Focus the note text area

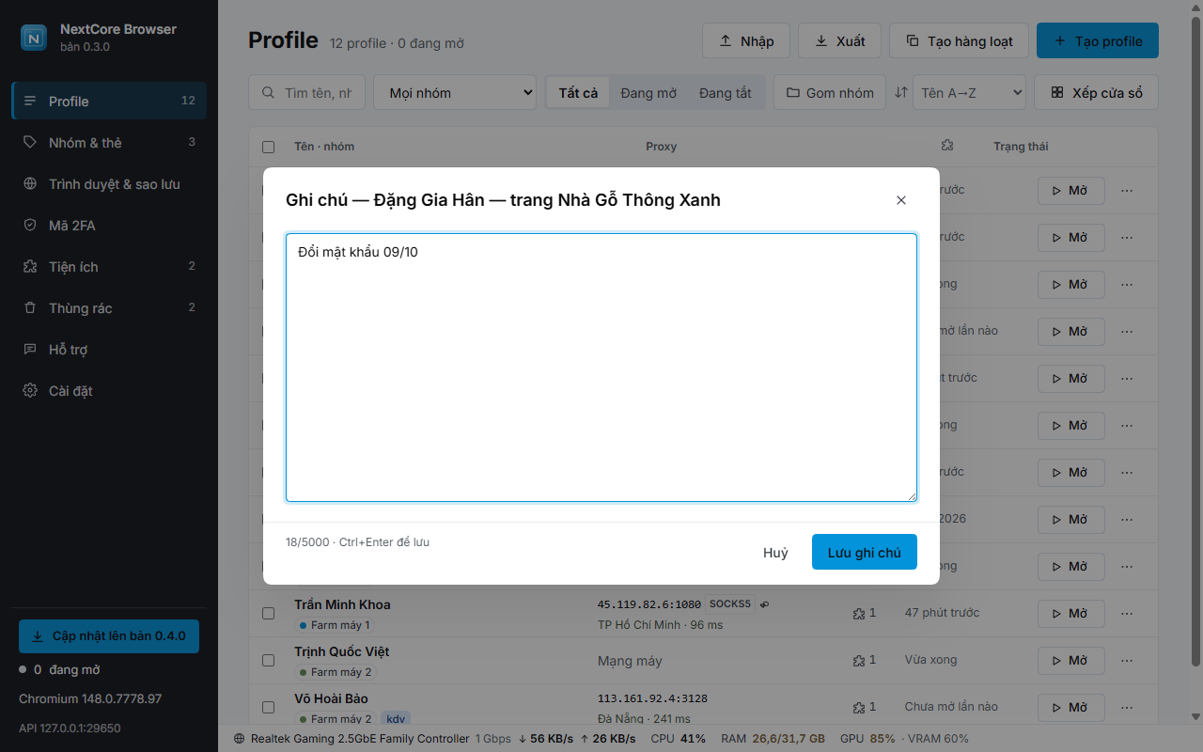(601, 368)
